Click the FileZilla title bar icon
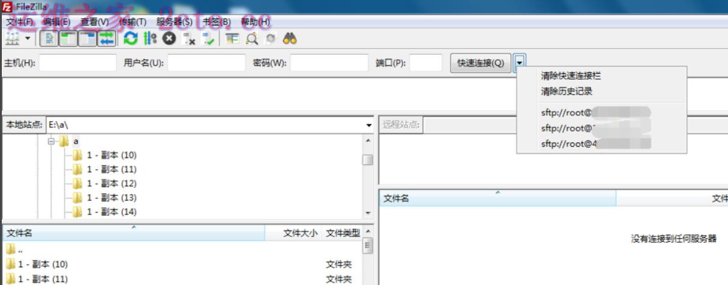Screen dimensions: 728x285 pos(7,7)
